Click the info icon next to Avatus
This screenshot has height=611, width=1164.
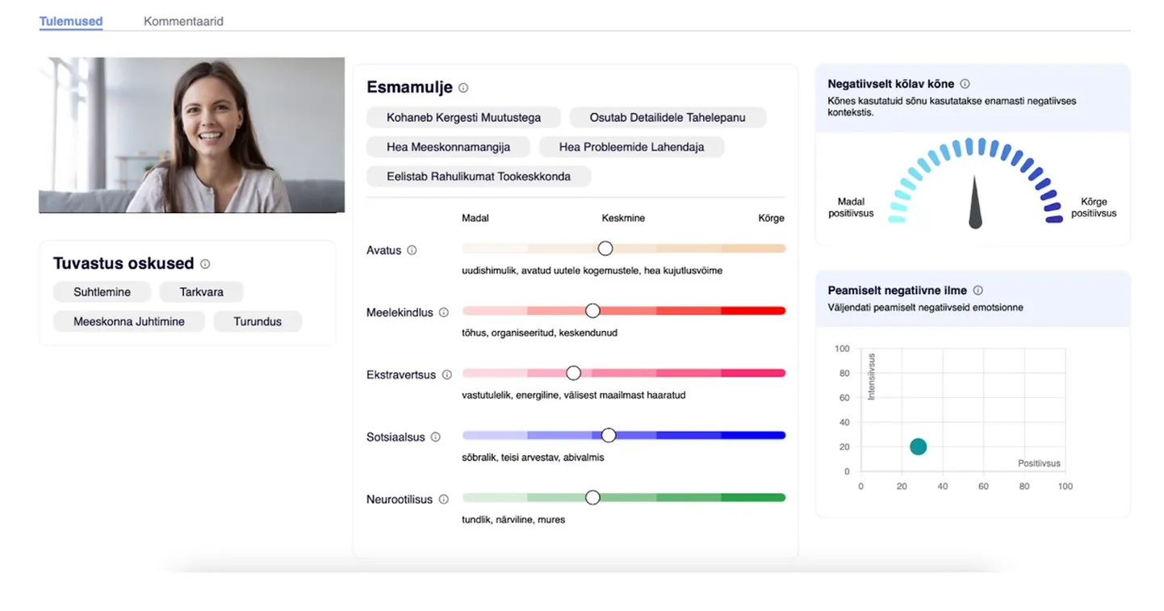412,250
